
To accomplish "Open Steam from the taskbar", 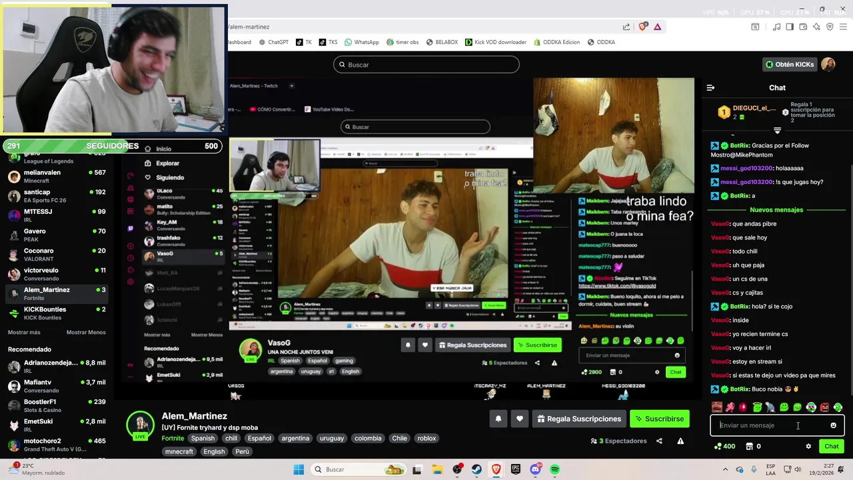I will click(x=476, y=469).
